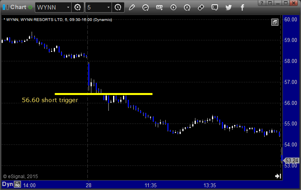Open help question mark button

[x=262, y=3]
